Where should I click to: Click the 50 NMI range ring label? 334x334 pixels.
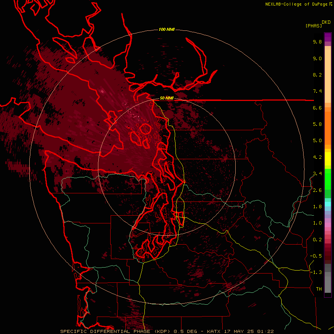[167, 98]
